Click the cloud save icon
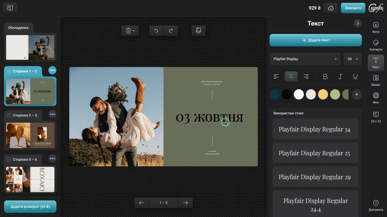Image resolution: width=387 pixels, height=217 pixels. point(331,8)
